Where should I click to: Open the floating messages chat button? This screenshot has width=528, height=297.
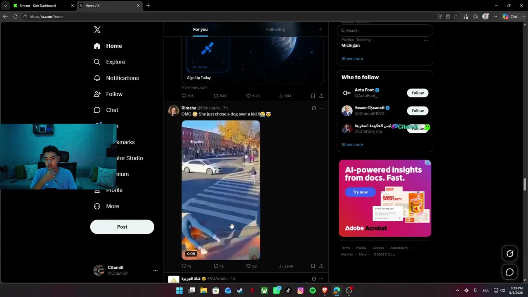510,272
